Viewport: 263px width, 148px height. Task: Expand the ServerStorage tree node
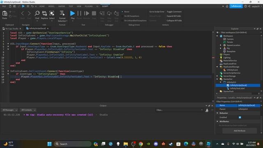pyautogui.click(x=217, y=76)
